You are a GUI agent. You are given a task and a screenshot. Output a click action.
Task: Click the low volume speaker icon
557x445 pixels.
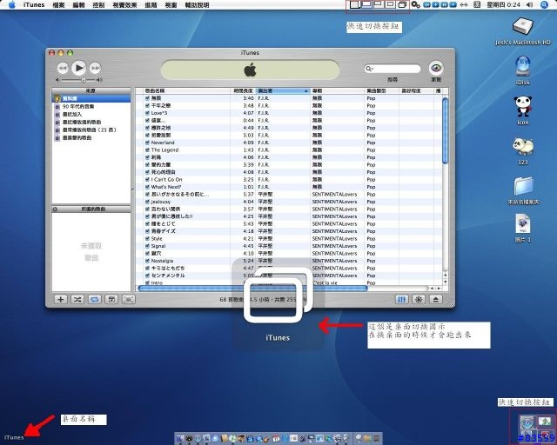coord(57,80)
